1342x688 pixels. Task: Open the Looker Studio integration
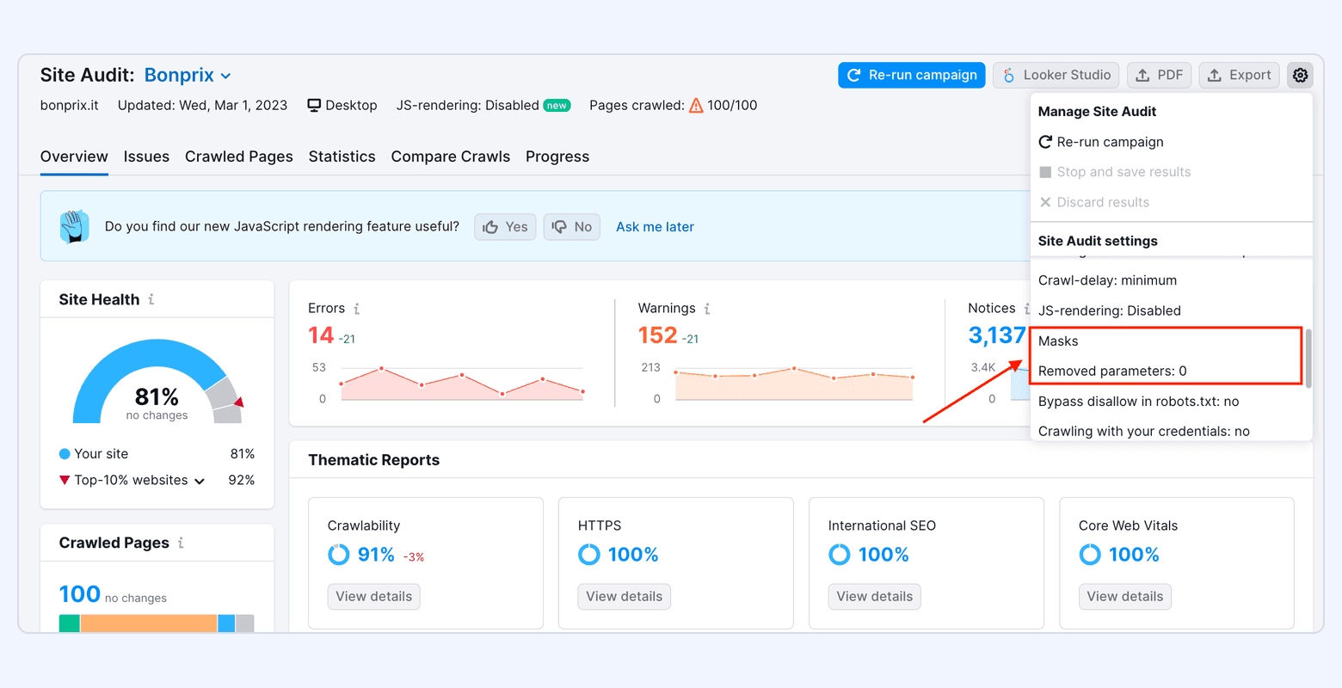pyautogui.click(x=1056, y=75)
